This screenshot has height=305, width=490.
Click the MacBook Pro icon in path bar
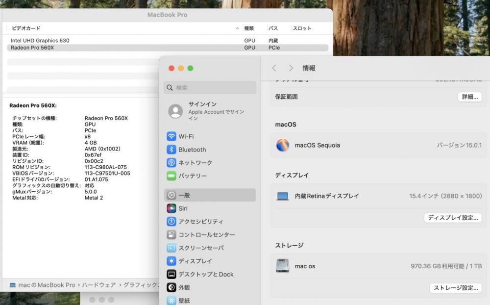[x=13, y=285]
